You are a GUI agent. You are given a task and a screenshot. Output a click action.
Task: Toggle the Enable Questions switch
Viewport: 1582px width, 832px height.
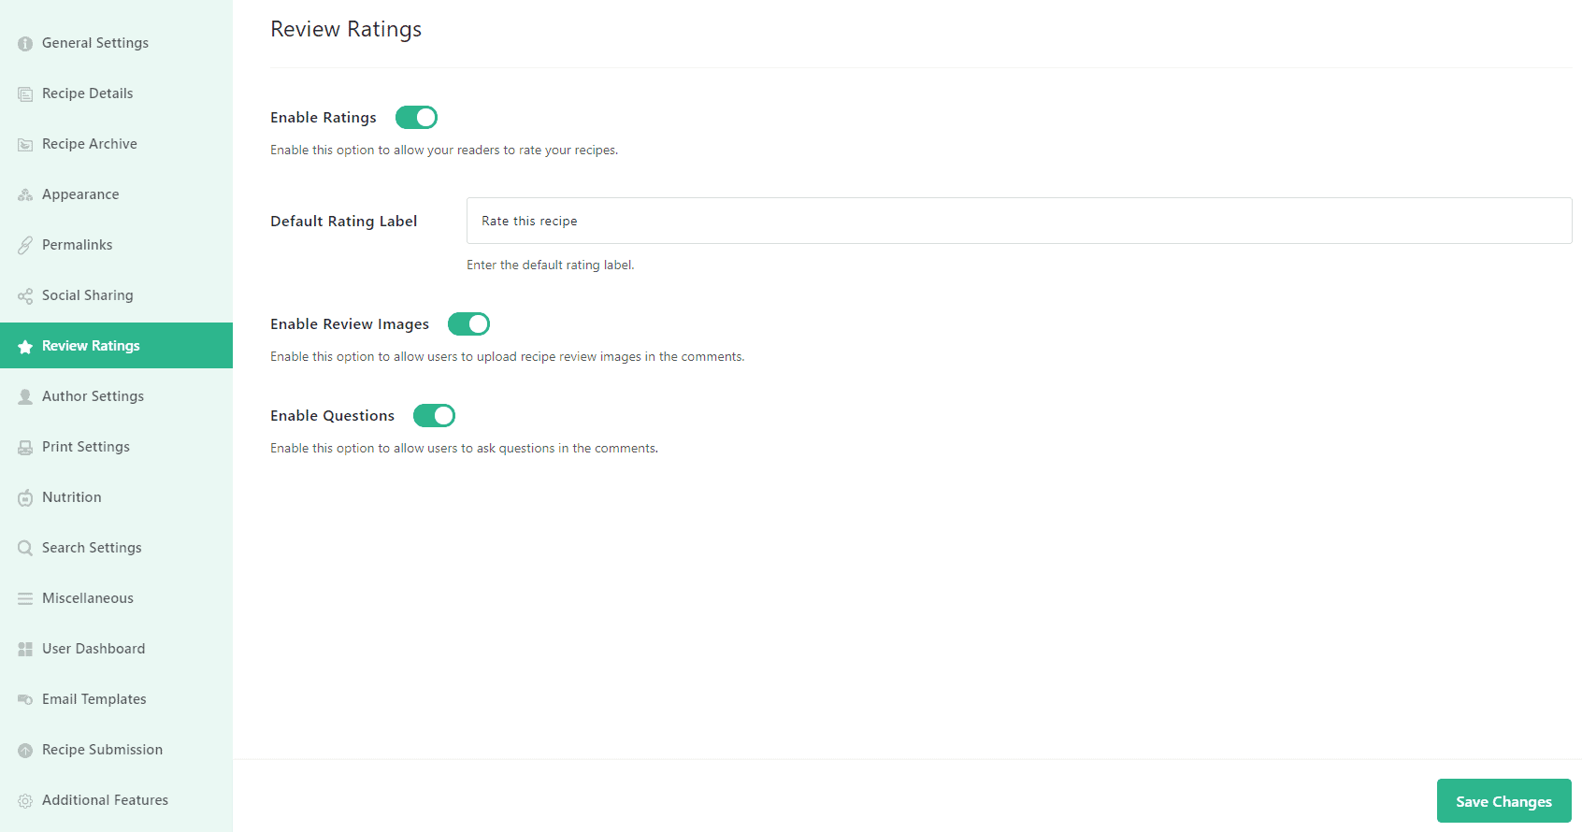tap(434, 416)
